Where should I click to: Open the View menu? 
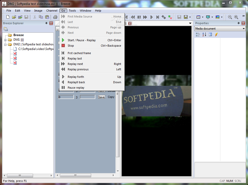27,11
